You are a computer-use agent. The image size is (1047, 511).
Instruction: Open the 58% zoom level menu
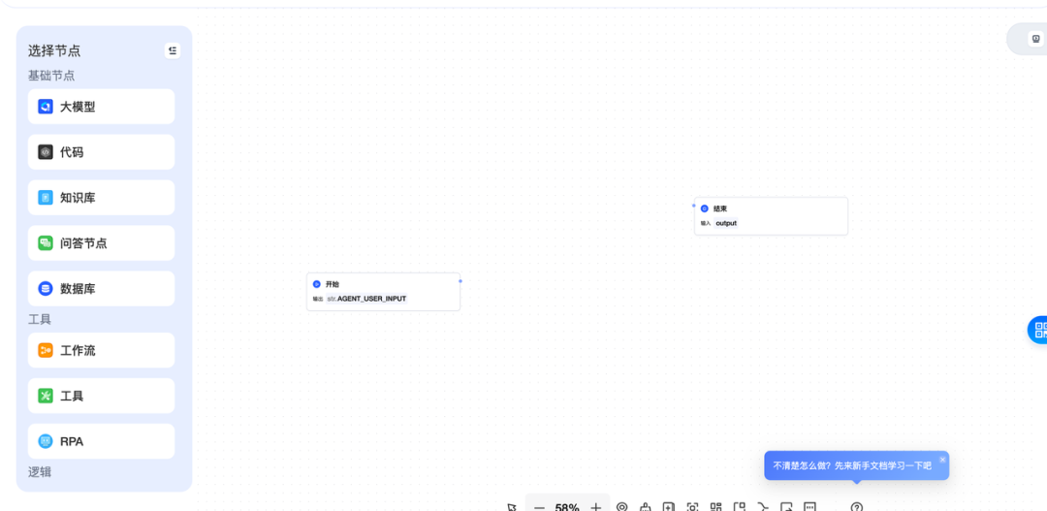click(567, 507)
